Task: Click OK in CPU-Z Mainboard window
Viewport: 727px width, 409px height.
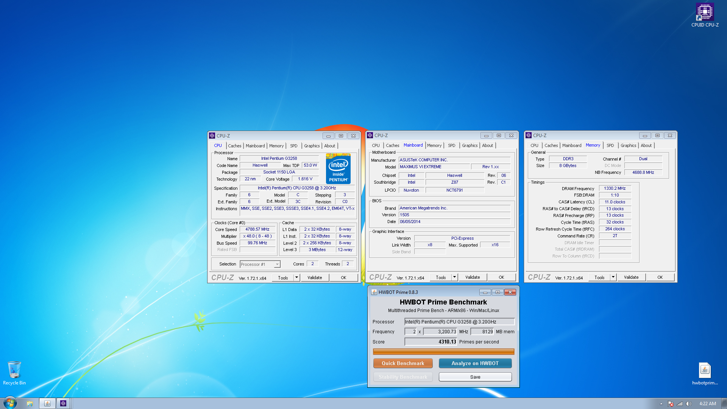Action: [501, 277]
